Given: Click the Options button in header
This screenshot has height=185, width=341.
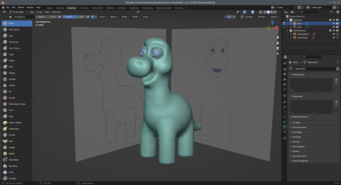Looking at the screenshot, I should coord(275,17).
